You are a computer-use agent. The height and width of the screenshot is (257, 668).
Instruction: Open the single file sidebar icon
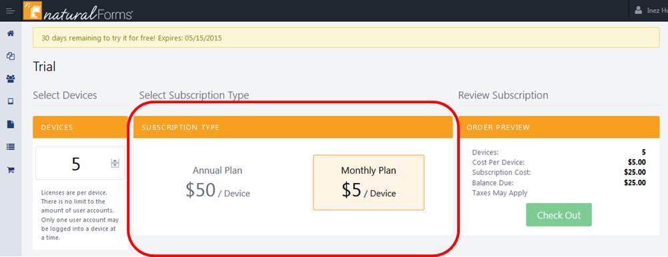coord(11,124)
